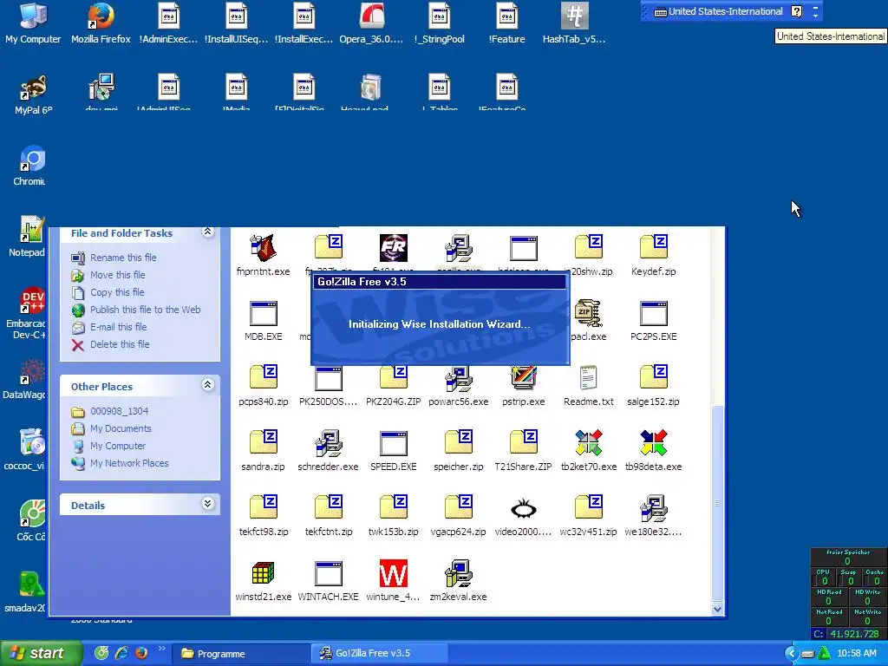Collapse the Other Places panel
The image size is (888, 666).
[x=208, y=385]
